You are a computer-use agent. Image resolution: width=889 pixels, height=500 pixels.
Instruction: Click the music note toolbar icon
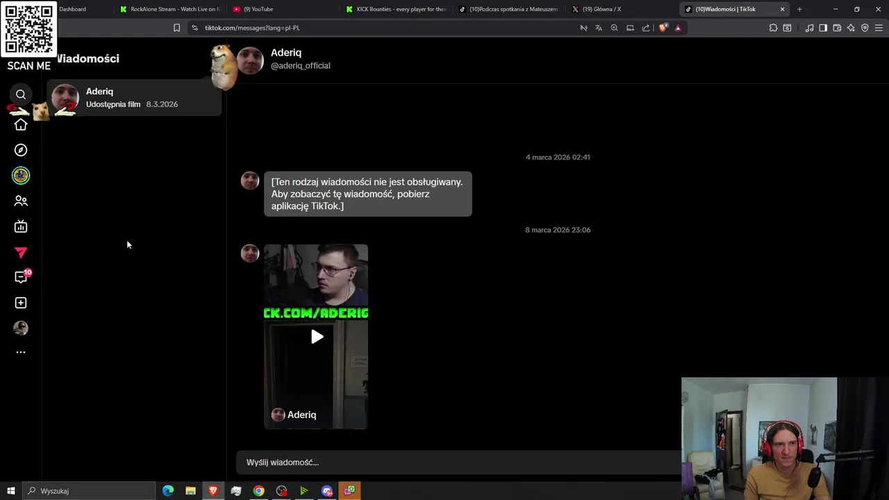click(x=809, y=28)
